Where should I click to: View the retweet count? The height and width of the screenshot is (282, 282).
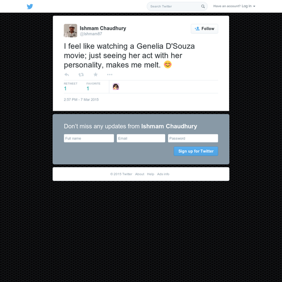tap(65, 89)
